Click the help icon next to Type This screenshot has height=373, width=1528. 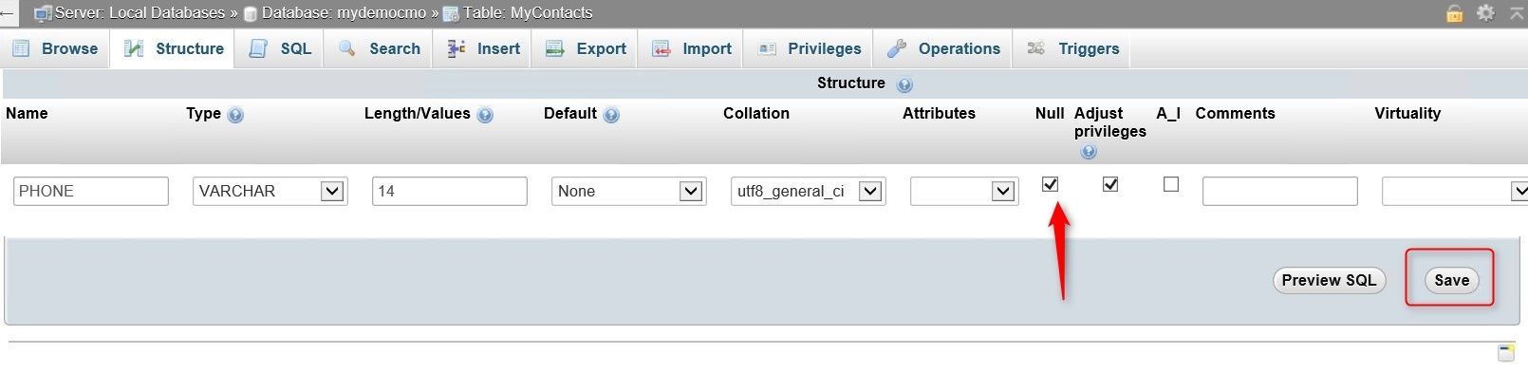click(235, 116)
